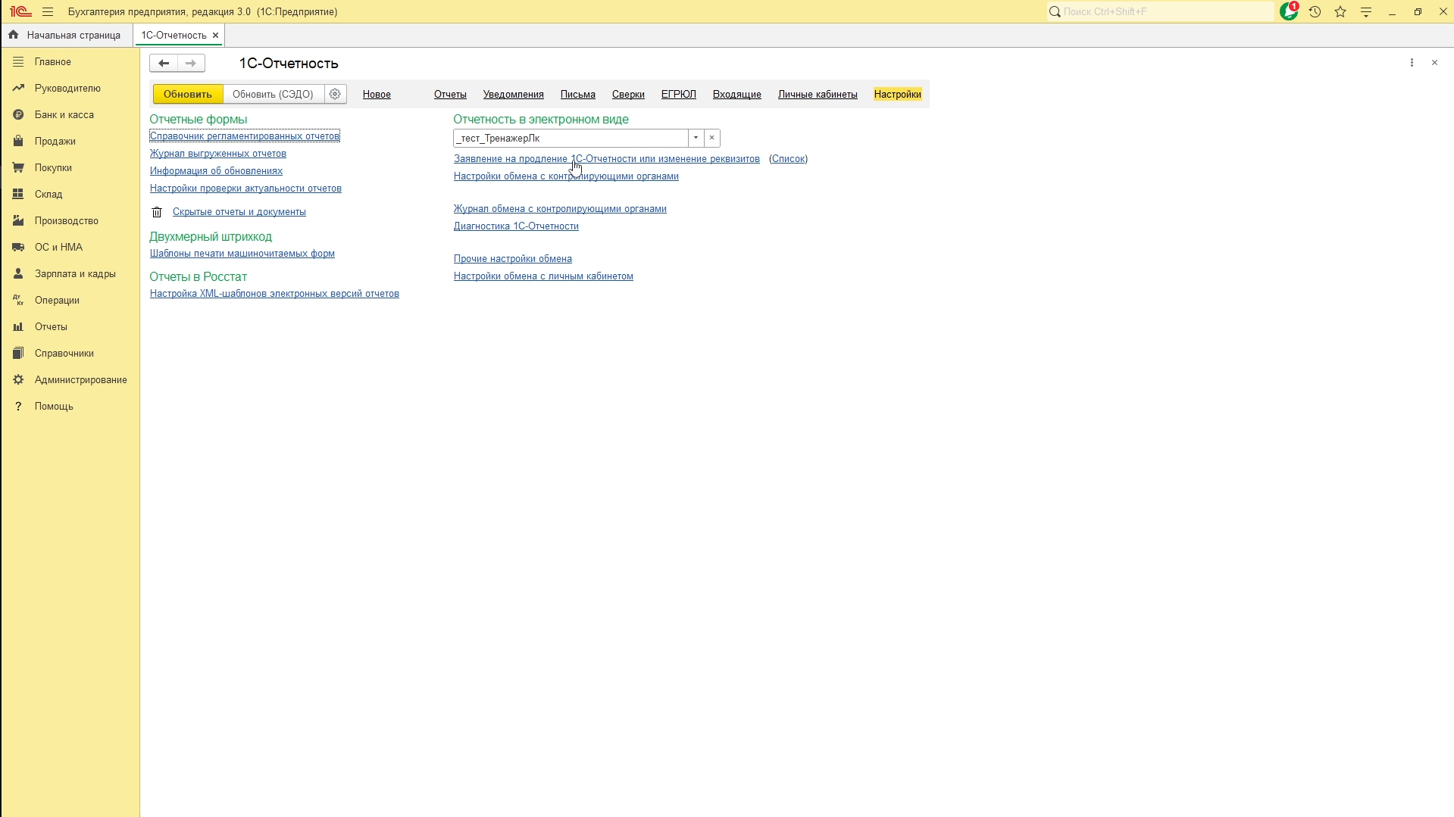Open favorites star icon
This screenshot has width=1454, height=817.
coord(1340,12)
